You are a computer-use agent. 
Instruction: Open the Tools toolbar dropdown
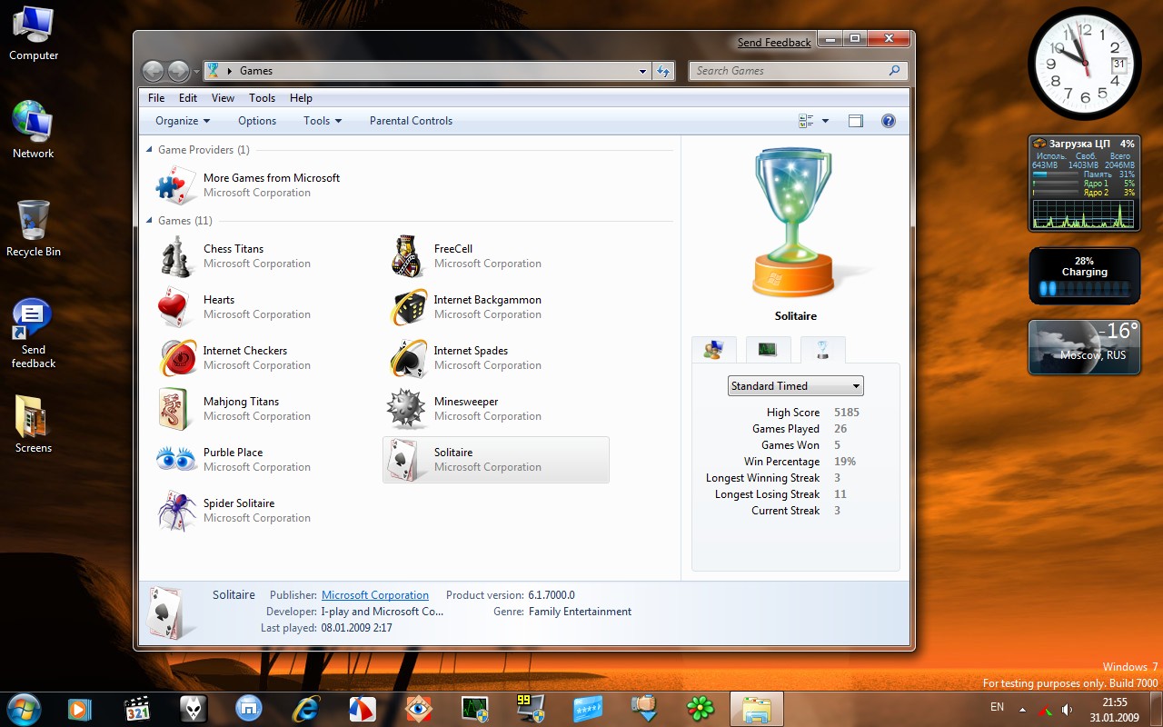pos(323,121)
